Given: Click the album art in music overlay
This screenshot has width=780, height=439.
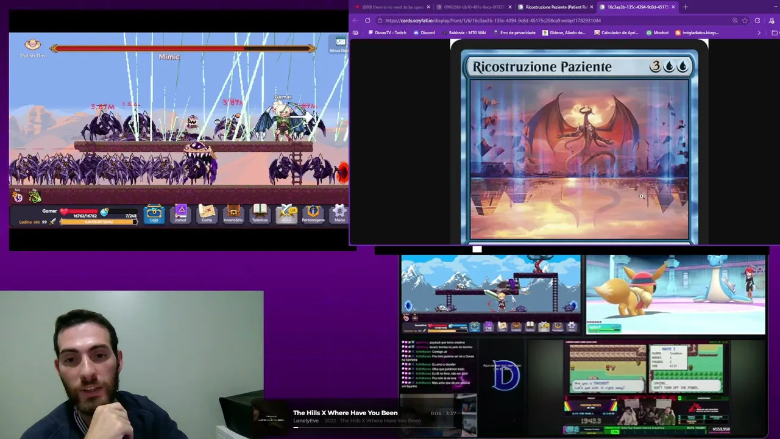Looking at the screenshot, I should pos(270,417).
